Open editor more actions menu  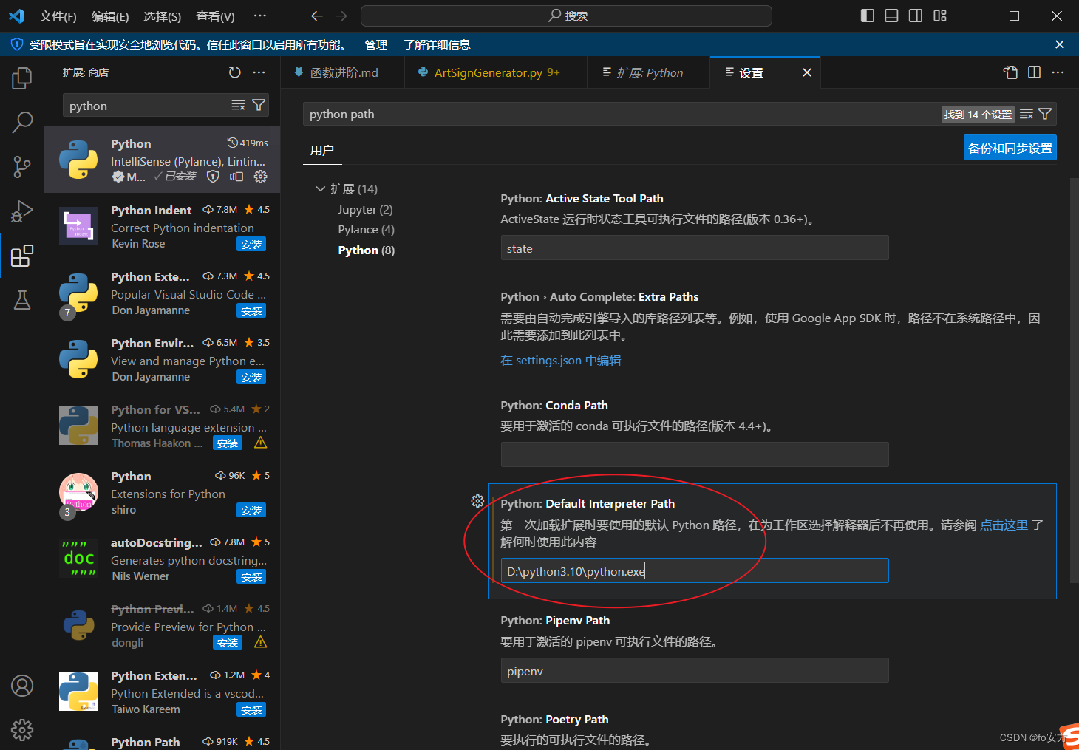pyautogui.click(x=1058, y=72)
